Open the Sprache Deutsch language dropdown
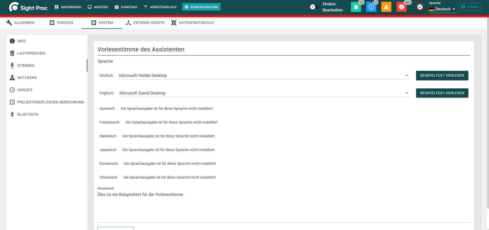 pyautogui.click(x=443, y=9)
